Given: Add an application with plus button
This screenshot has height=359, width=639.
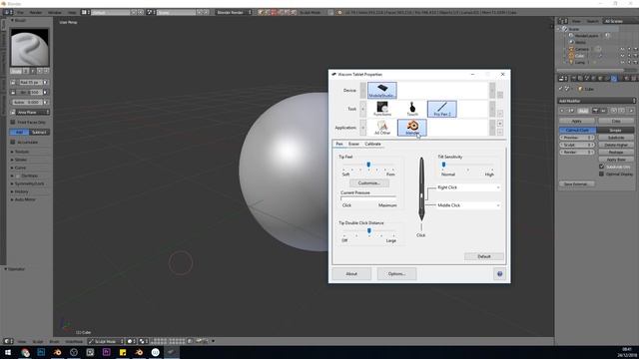Looking at the screenshot, I should tap(500, 124).
